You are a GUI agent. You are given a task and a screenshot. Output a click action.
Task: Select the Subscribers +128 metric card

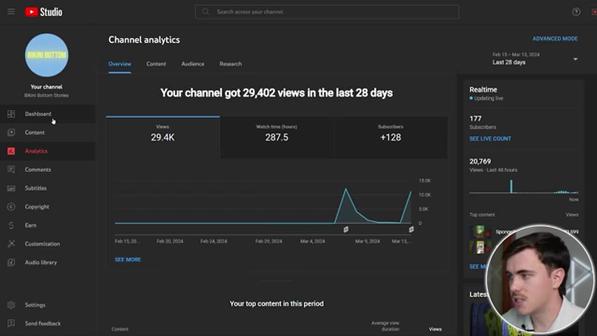click(x=390, y=137)
